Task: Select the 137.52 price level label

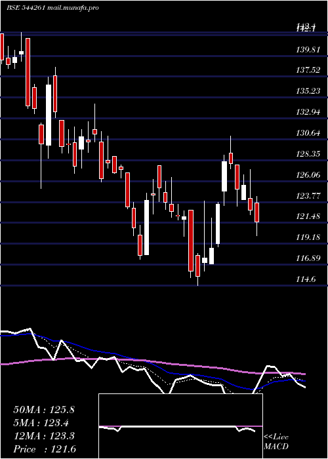Action: 308,70
